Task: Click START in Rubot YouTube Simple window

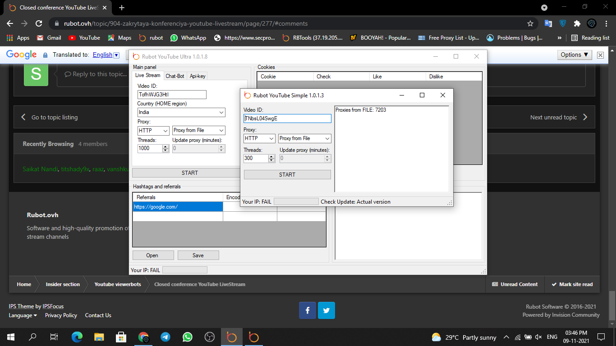Action: (x=287, y=174)
